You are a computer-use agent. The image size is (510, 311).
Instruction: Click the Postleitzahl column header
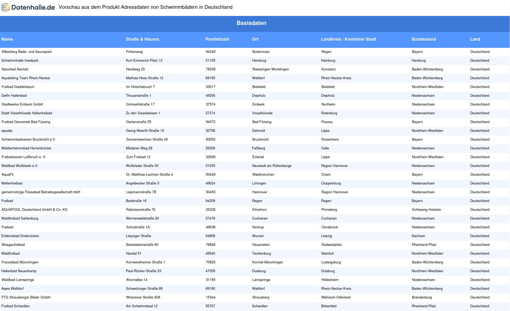(217, 39)
